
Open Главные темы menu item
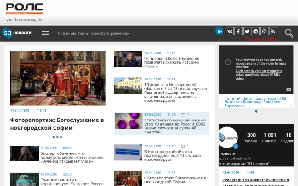tap(73, 33)
